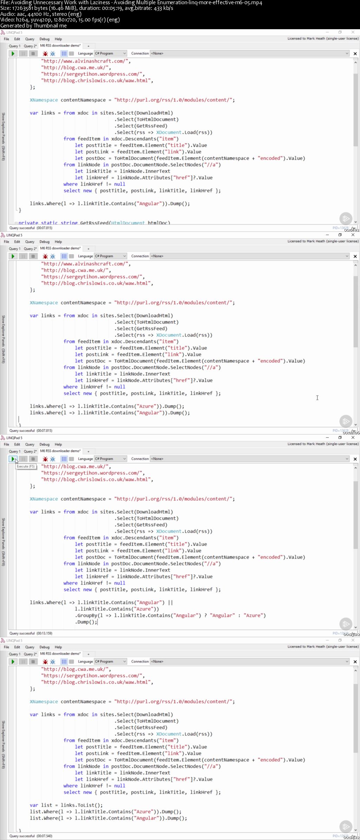This screenshot has width=360, height=840.
Task: Click the blue bug icon in bottom frame
Action: tap(53, 662)
